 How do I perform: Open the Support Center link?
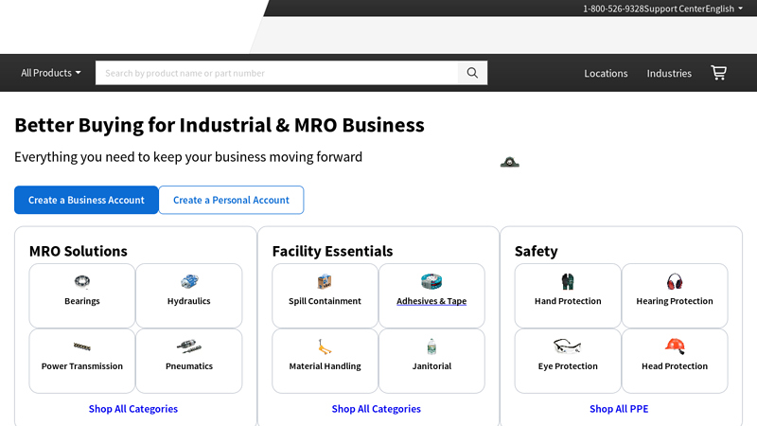point(675,9)
